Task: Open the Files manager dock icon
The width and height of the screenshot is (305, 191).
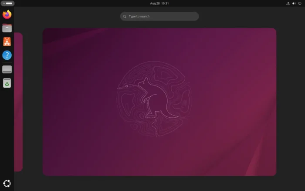Action: tap(7, 28)
